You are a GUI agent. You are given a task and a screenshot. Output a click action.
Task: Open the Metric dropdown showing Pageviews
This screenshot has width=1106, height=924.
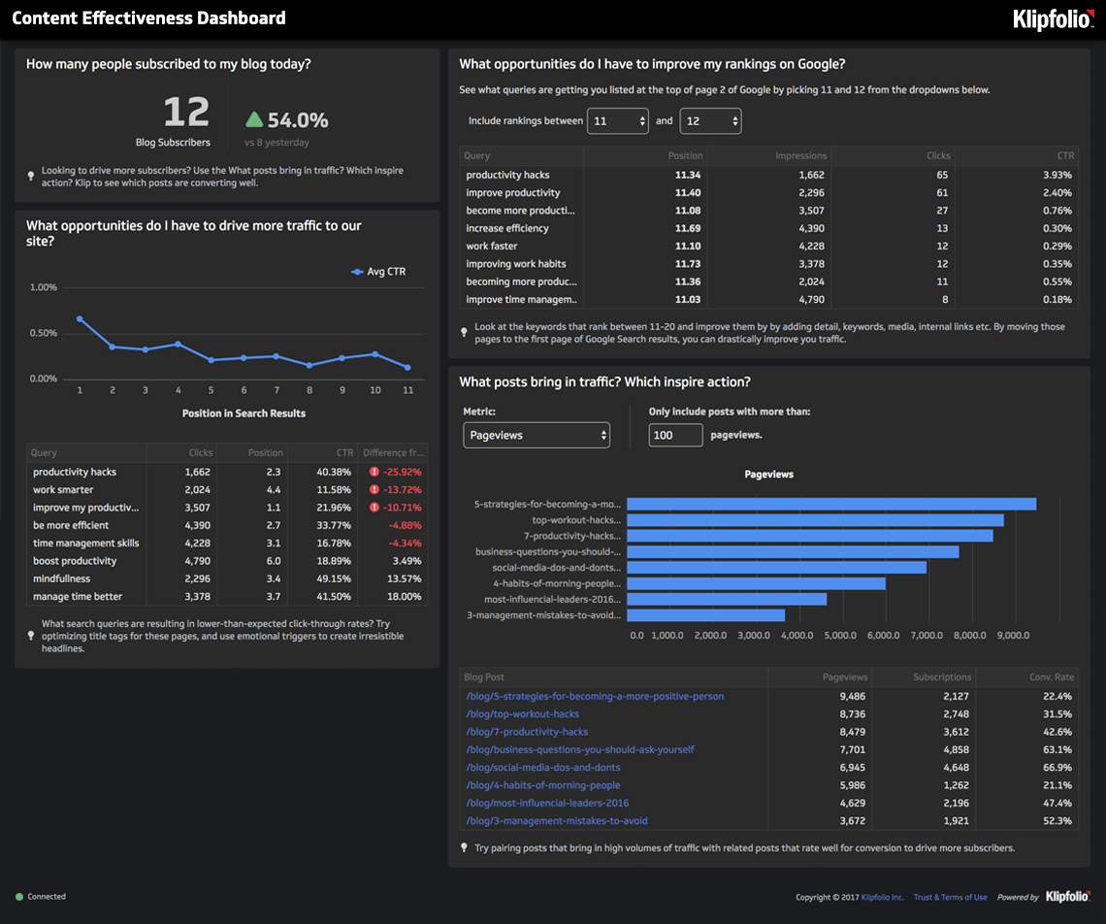click(x=537, y=435)
